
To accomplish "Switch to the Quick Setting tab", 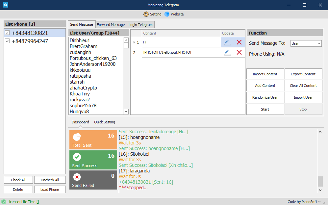I will pos(105,122).
